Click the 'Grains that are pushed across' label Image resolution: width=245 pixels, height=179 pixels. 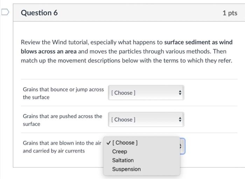(62, 116)
